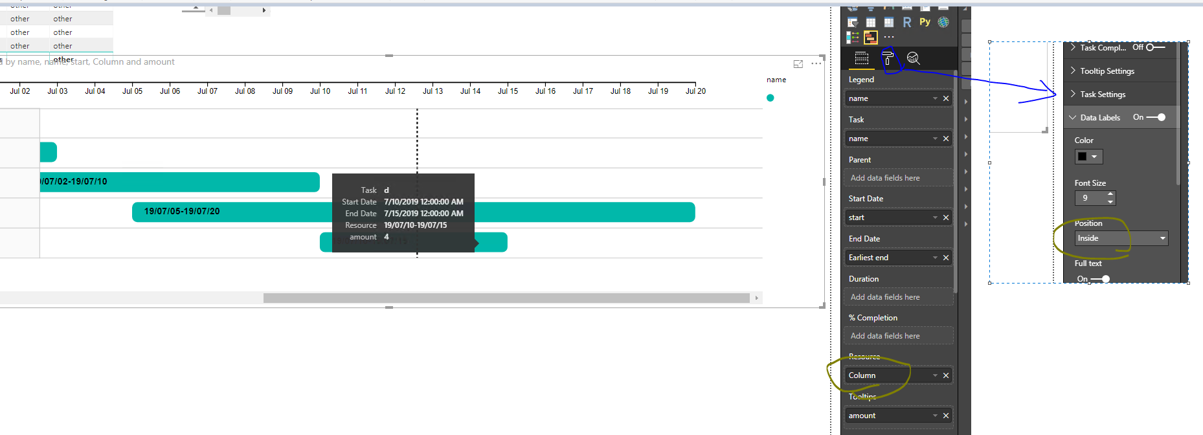The width and height of the screenshot is (1203, 435).
Task: Switch to the Analytics magnifier tab
Action: (x=913, y=58)
